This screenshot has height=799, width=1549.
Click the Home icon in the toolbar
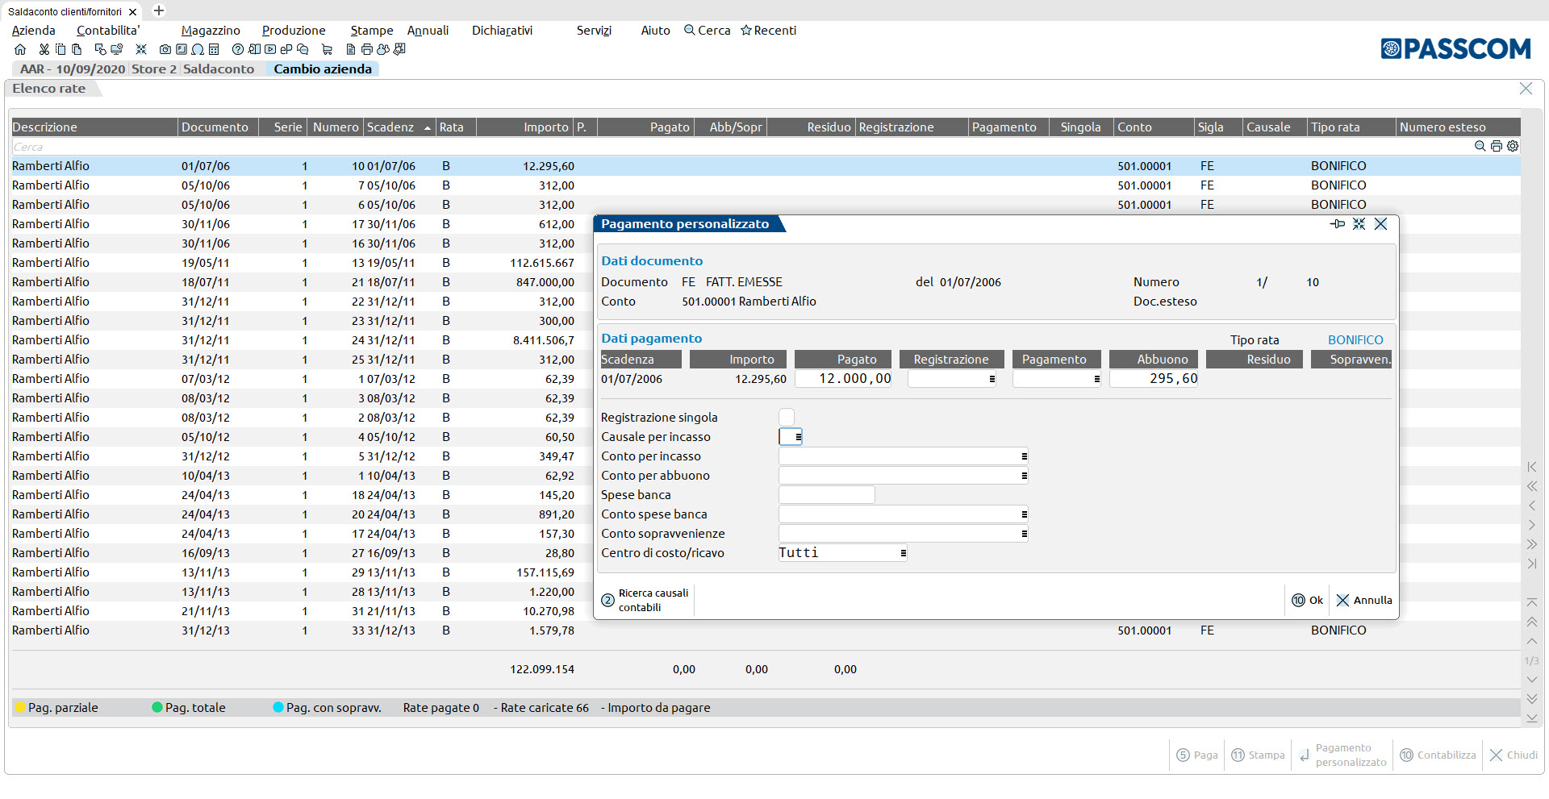click(x=20, y=49)
